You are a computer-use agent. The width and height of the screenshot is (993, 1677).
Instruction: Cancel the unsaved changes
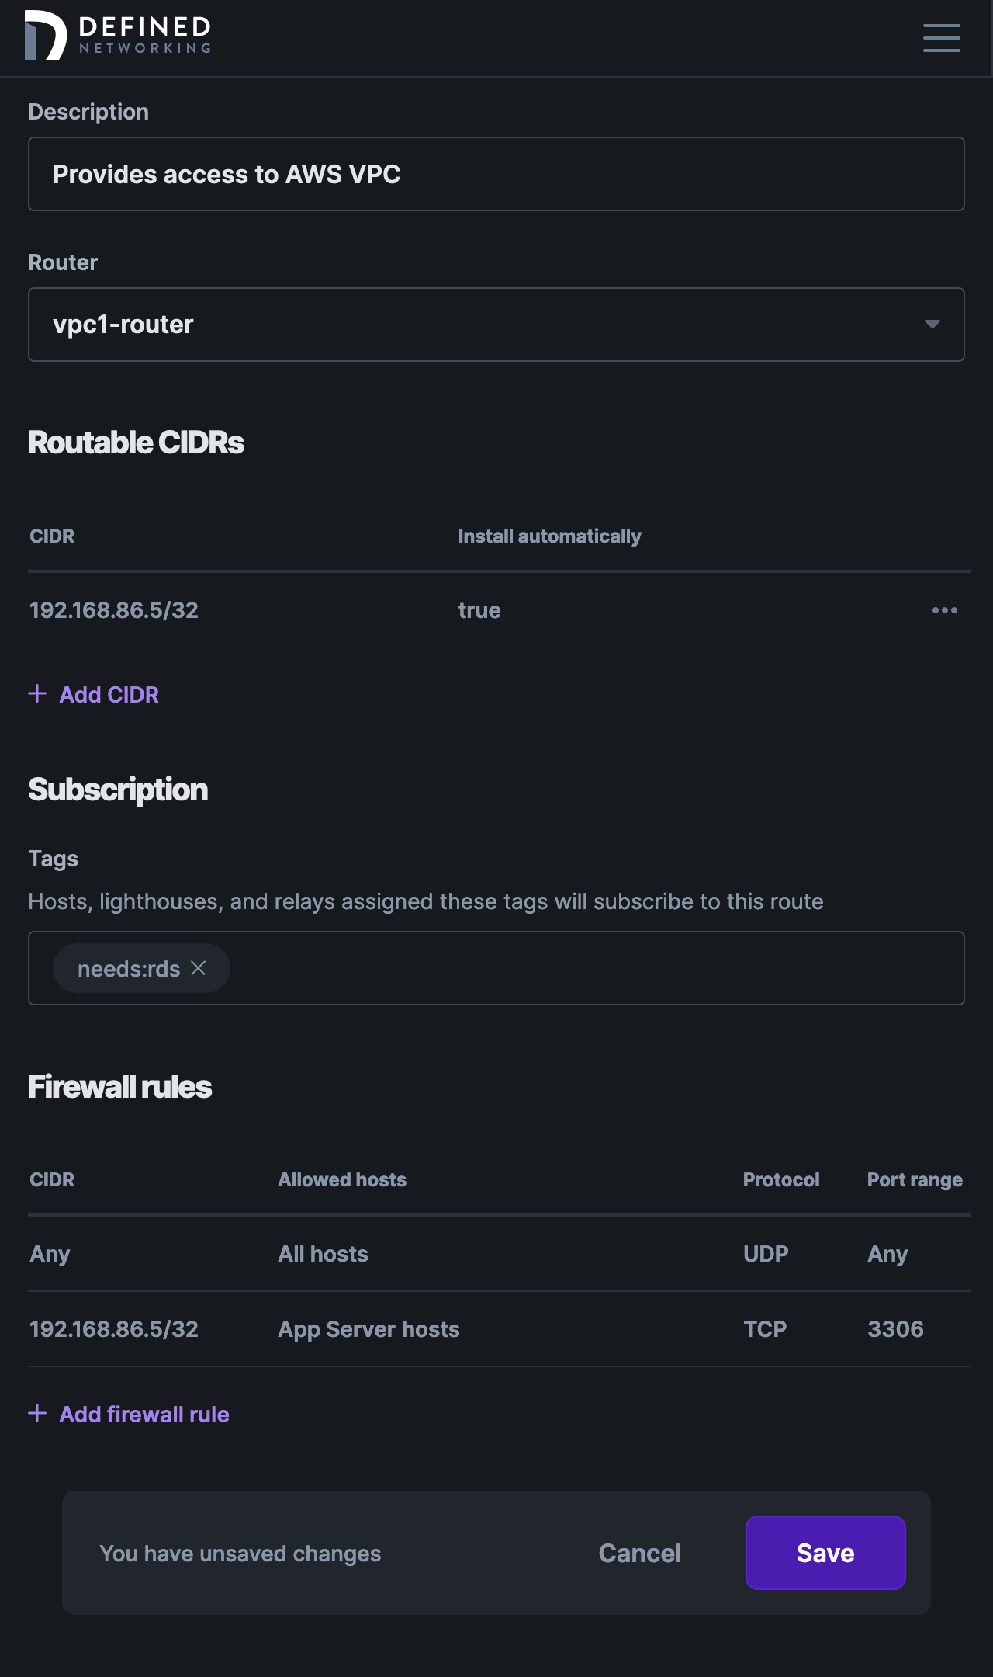[x=638, y=1553]
